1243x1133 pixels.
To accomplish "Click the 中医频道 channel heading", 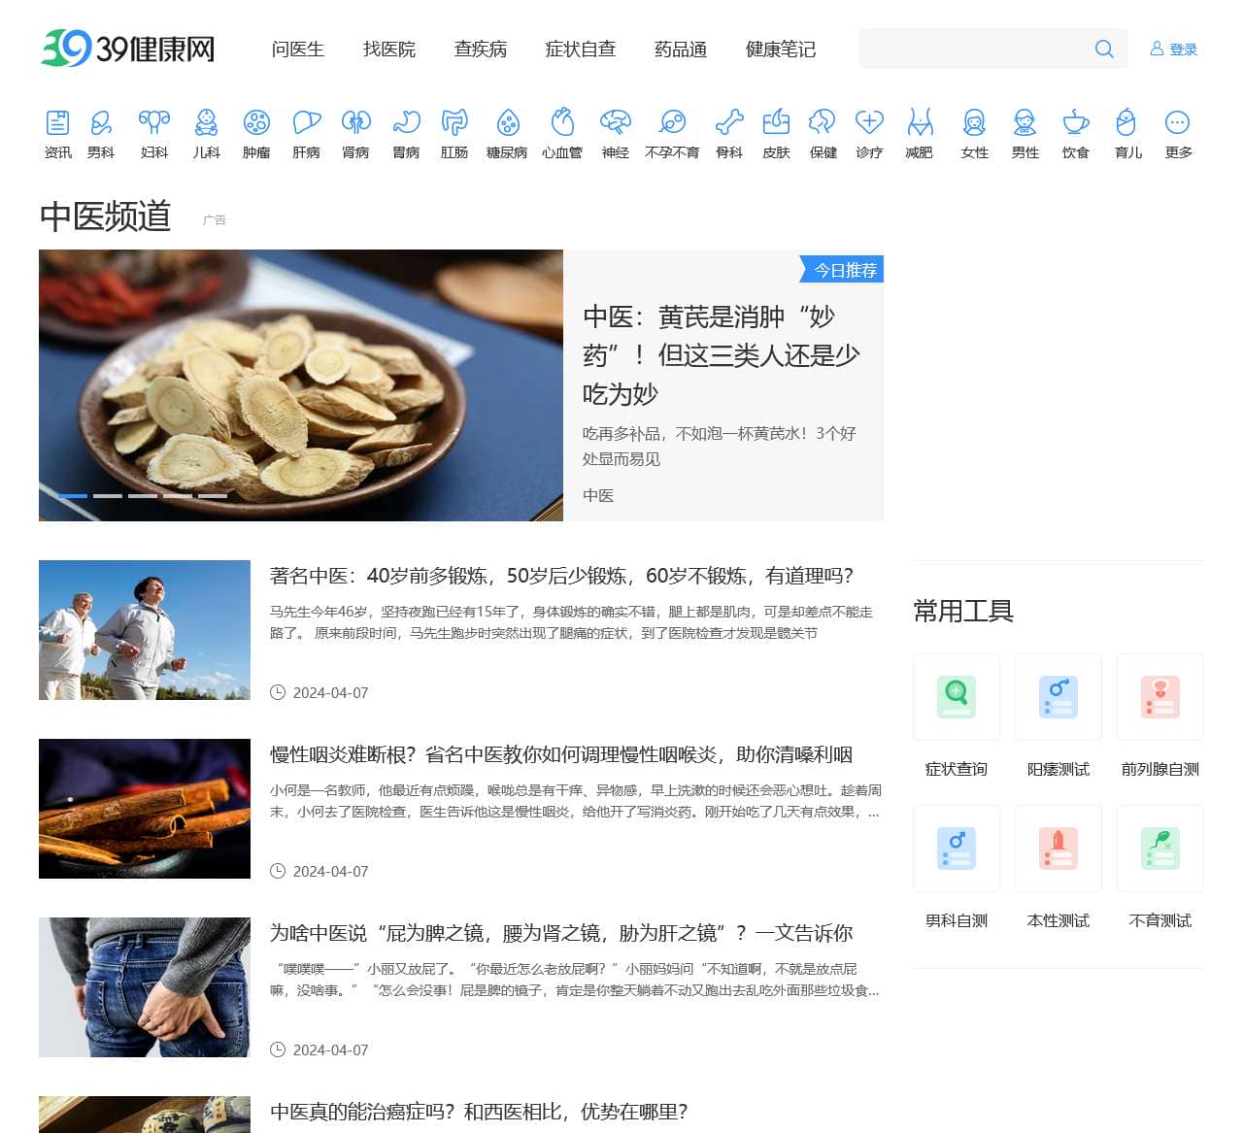I will pos(105,217).
